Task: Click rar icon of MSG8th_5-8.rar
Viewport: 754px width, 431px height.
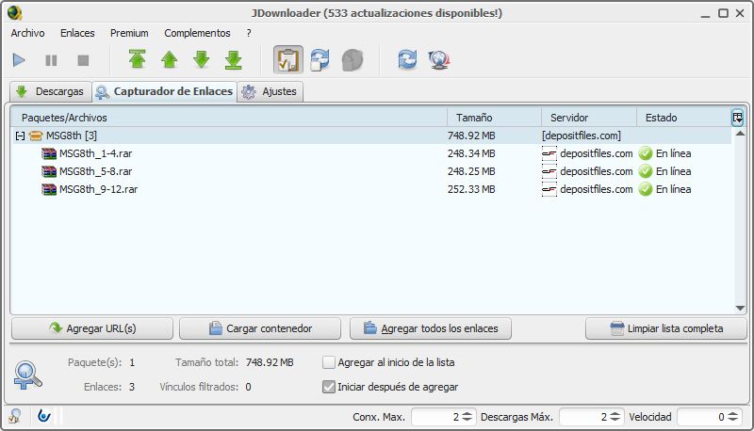Action: 49,171
